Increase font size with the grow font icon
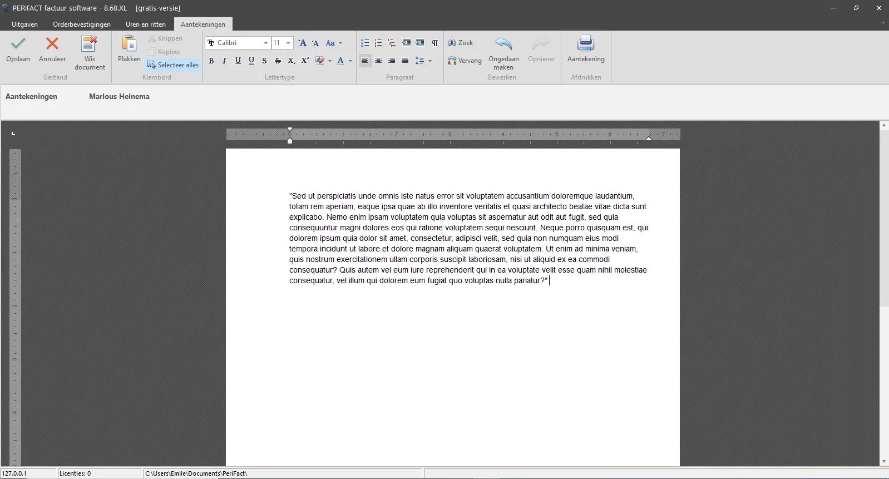 click(x=302, y=43)
